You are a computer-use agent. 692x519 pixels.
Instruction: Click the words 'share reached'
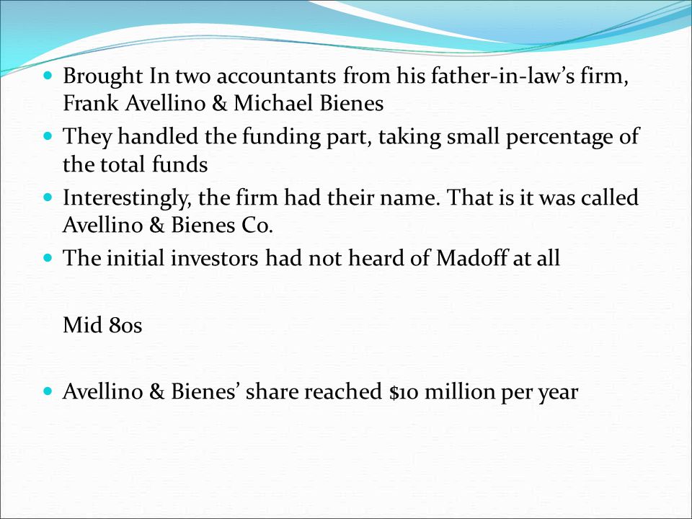314,391
